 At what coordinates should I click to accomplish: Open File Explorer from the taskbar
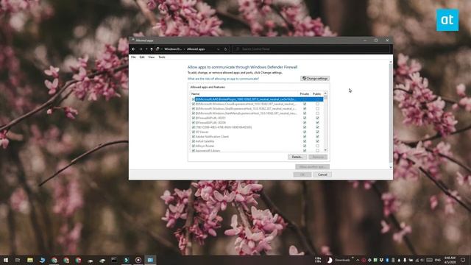30,260
